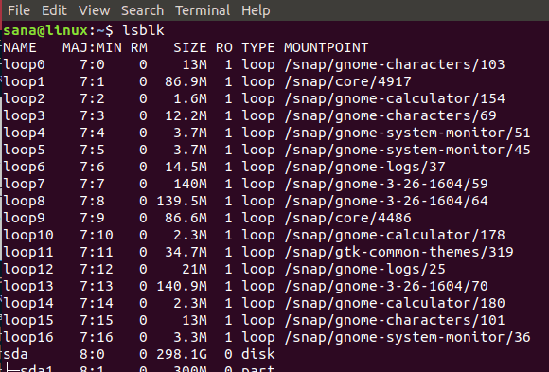
Task: Open the Search menu
Action: pos(143,10)
